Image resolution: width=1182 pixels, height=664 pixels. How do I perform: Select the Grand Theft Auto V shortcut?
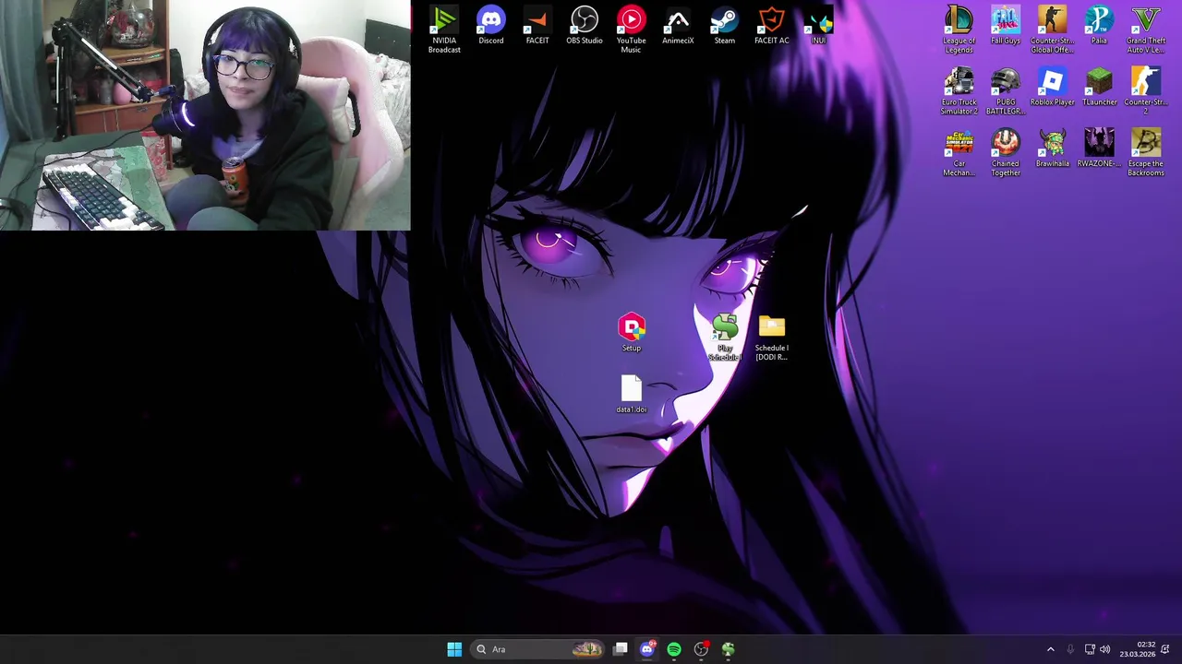pyautogui.click(x=1146, y=30)
